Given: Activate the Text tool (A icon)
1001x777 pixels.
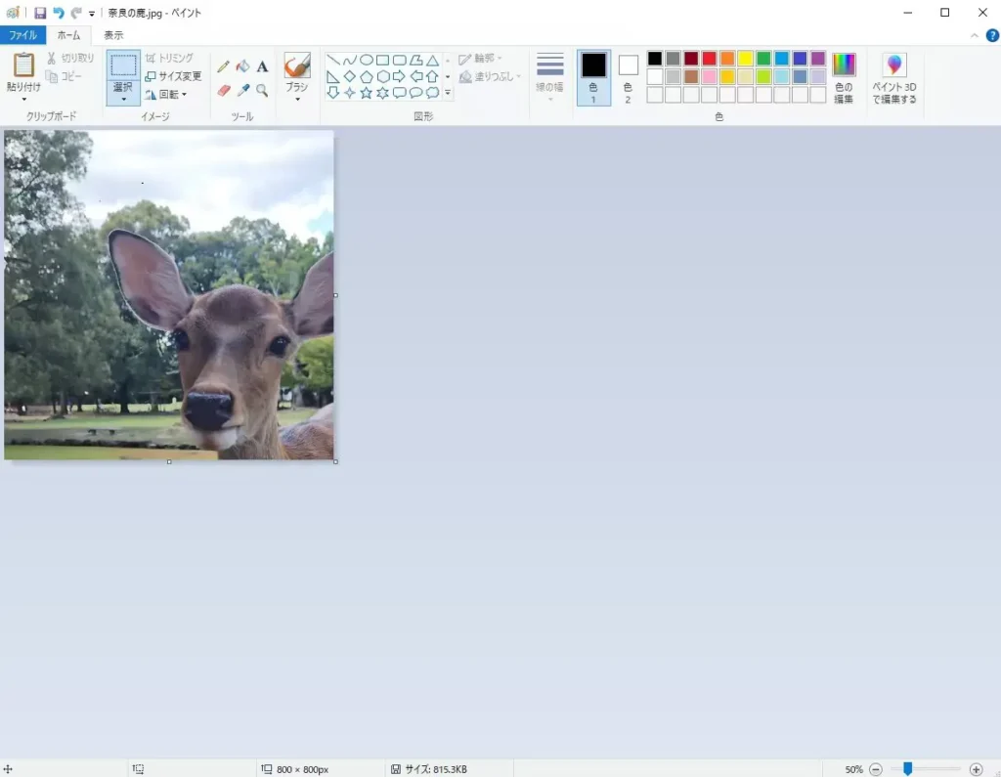Looking at the screenshot, I should point(262,66).
